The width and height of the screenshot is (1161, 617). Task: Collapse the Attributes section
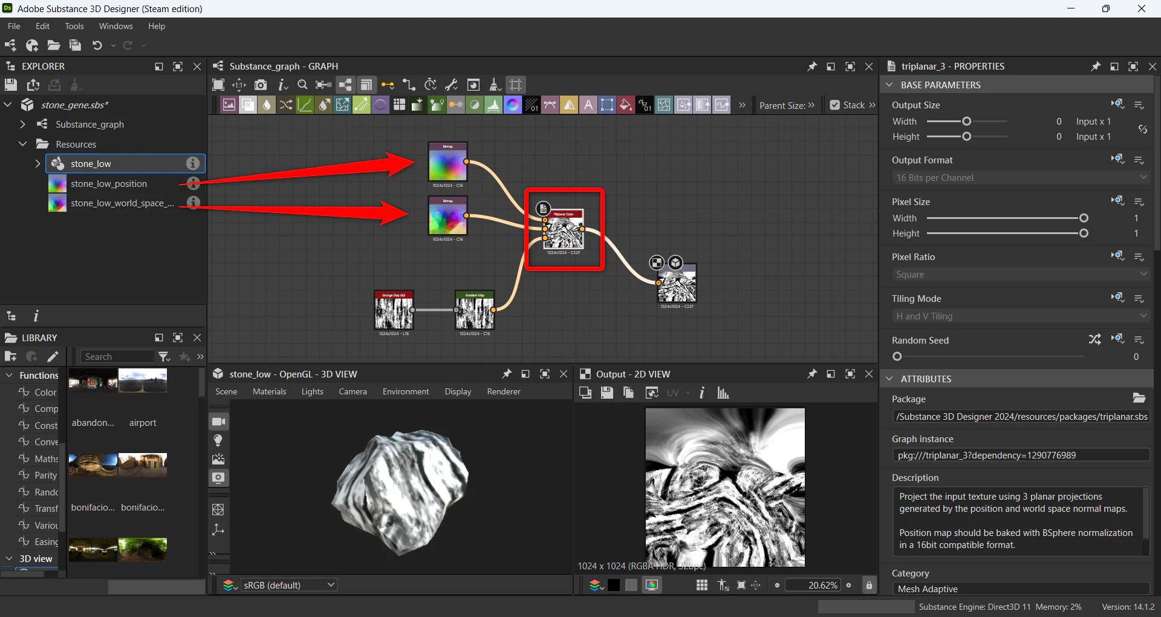(889, 379)
